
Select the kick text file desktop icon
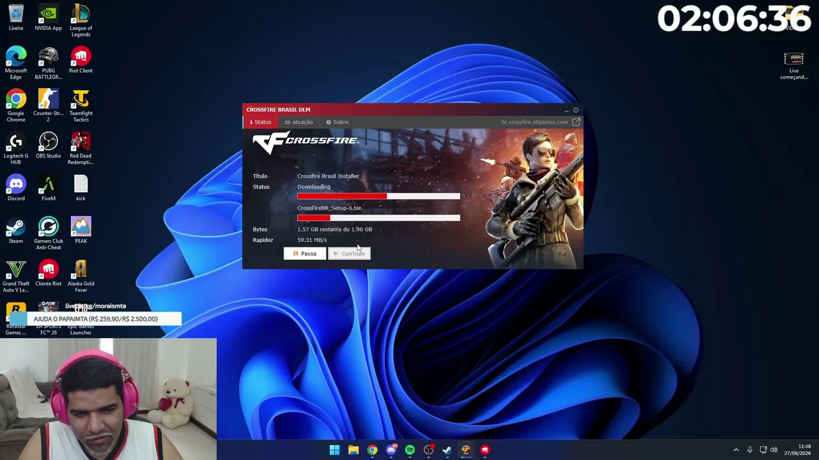pos(81,188)
